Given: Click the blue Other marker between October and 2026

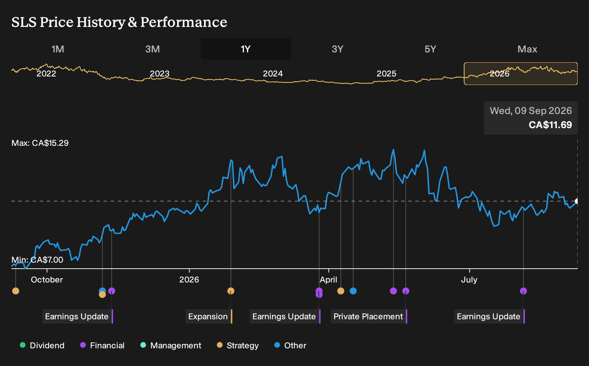Looking at the screenshot, I should click(x=102, y=290).
